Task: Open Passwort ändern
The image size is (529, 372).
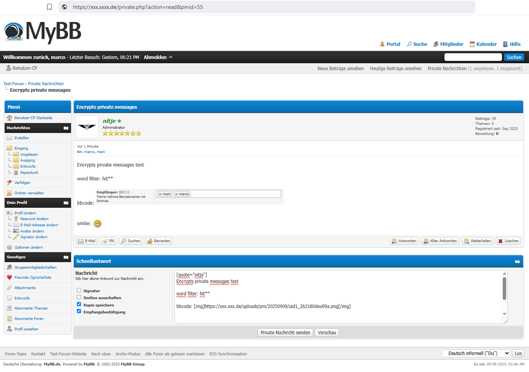Action: [x=34, y=219]
